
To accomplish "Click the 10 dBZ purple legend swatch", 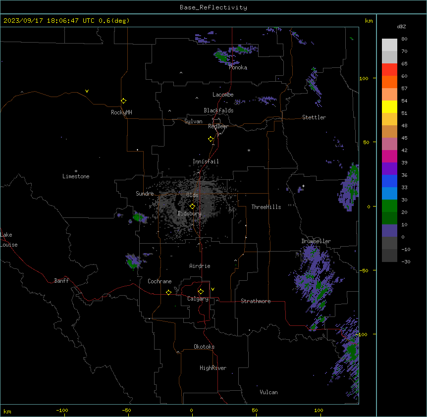I will coord(389,231).
